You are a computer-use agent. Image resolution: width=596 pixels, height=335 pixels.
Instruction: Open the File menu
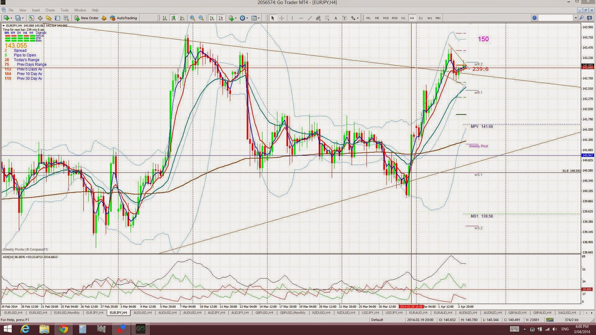[x=11, y=10]
